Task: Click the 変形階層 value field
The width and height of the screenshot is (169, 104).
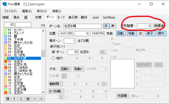Action: [144, 26]
